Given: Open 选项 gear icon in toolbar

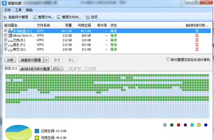Looking at the screenshot, I should (87, 17).
